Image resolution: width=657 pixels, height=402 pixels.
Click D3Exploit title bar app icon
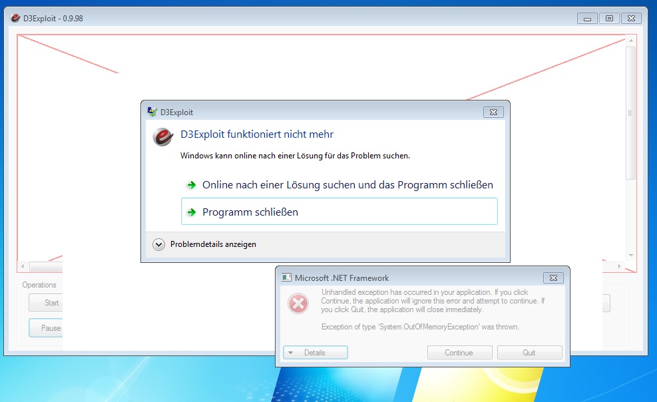click(x=15, y=18)
